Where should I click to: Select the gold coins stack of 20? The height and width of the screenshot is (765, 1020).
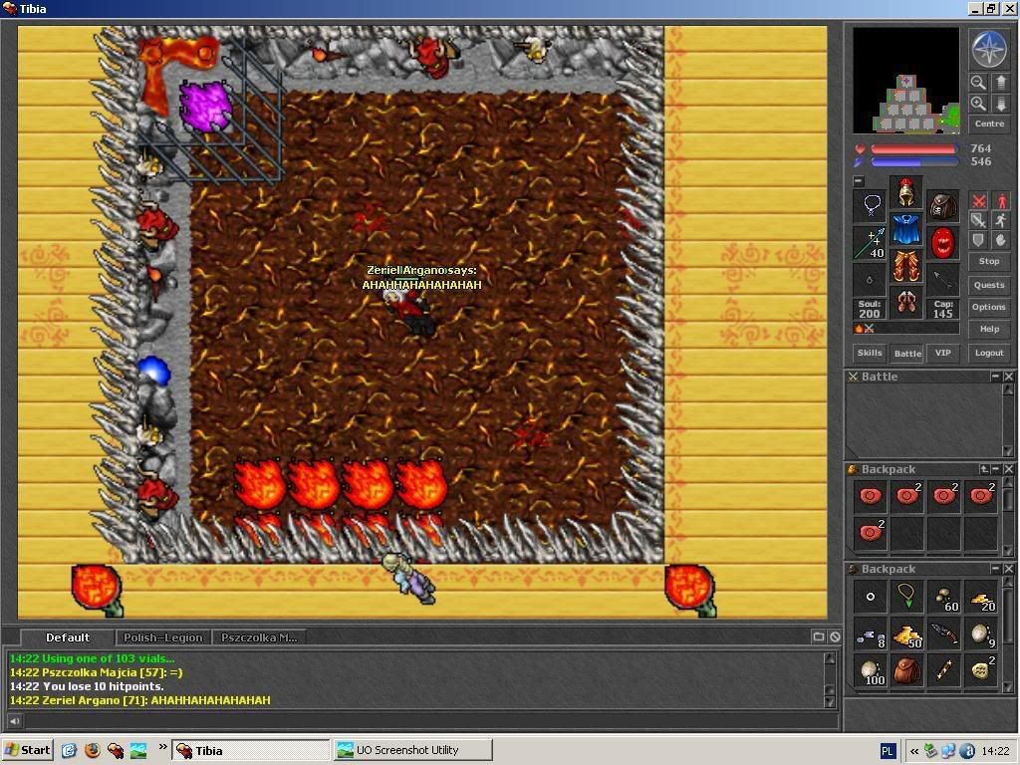(x=981, y=596)
